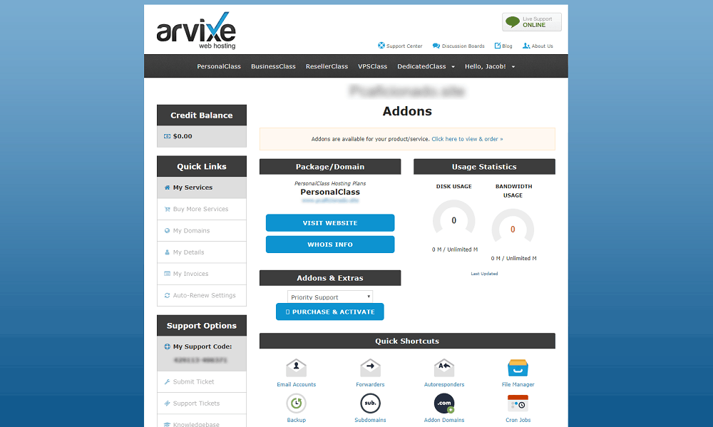The width and height of the screenshot is (713, 427).
Task: Click the Subdomains label link
Action: [x=370, y=420]
